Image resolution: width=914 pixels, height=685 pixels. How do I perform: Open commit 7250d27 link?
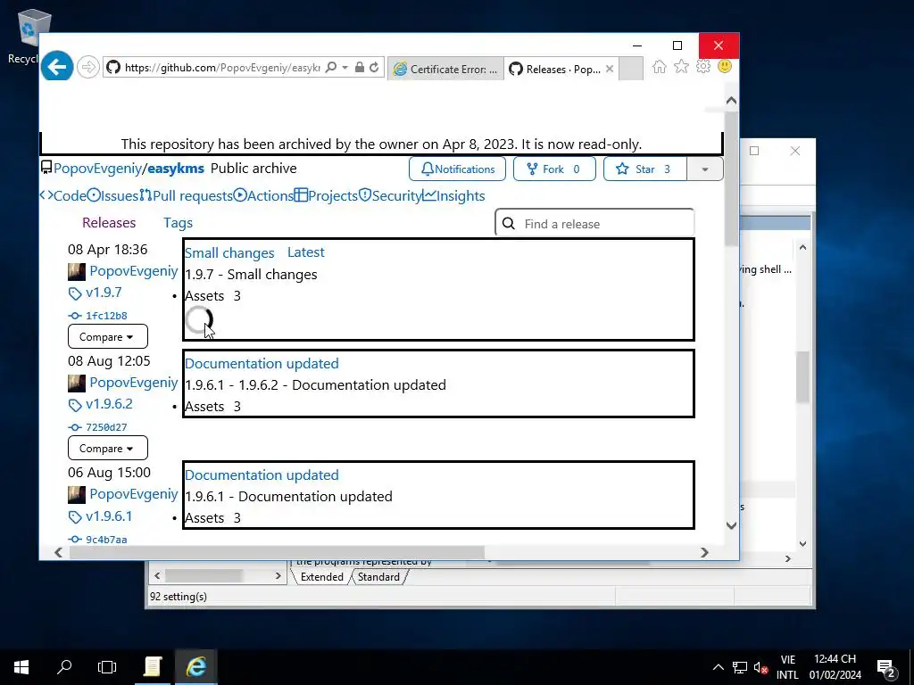106,427
